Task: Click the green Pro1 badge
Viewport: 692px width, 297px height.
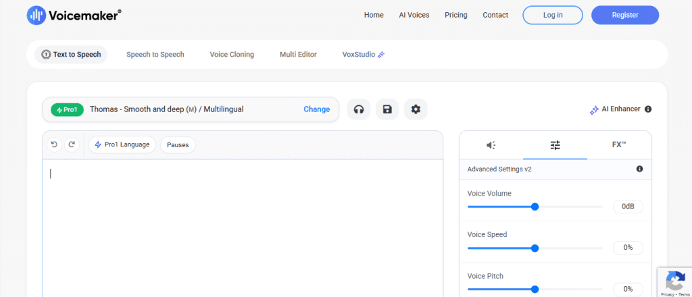Action: (x=67, y=110)
